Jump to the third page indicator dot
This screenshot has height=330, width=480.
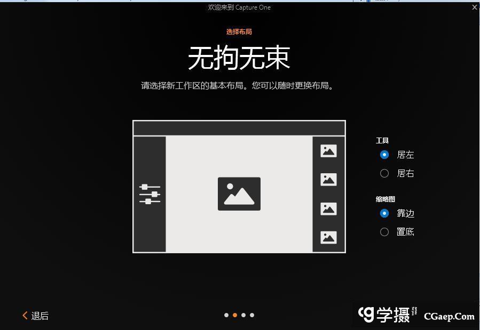tap(243, 315)
